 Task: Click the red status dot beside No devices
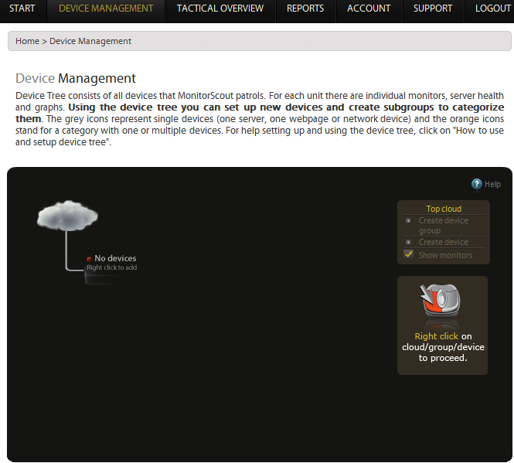point(90,259)
